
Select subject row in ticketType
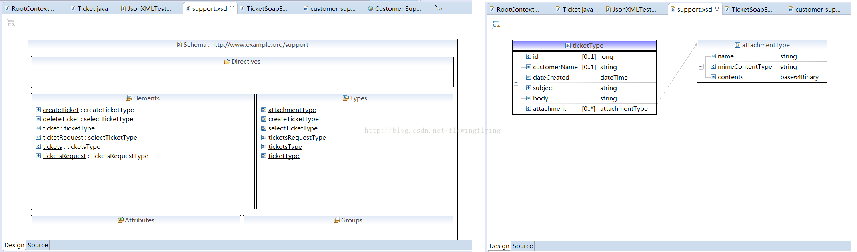590,88
